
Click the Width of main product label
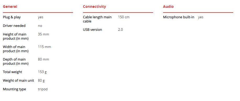(x=16, y=49)
